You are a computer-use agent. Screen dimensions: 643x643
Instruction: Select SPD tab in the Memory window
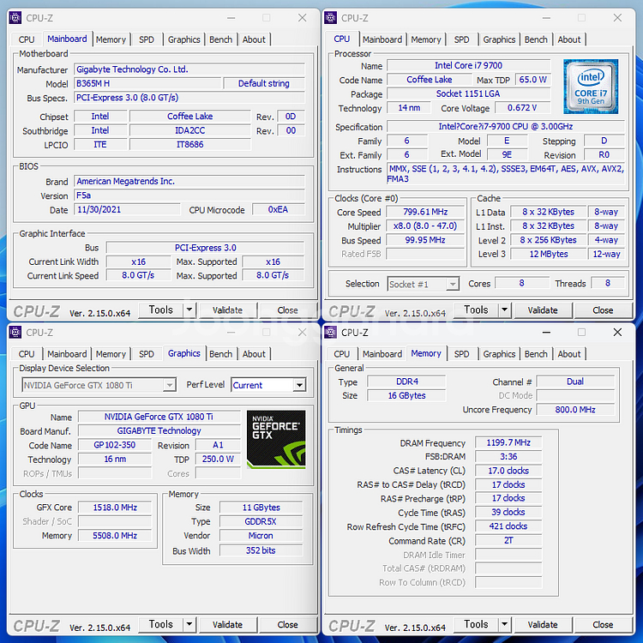pyautogui.click(x=462, y=354)
